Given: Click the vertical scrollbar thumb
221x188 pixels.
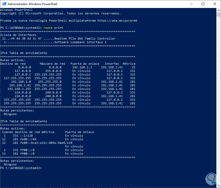Looking at the screenshot, I should point(218,14).
